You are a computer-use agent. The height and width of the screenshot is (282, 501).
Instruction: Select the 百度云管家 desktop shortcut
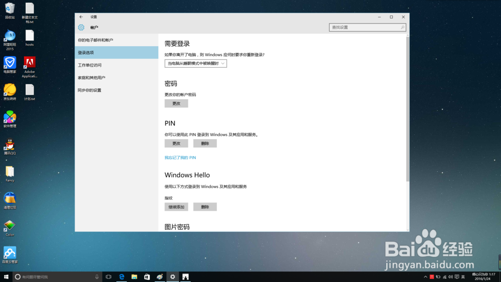tap(10, 255)
